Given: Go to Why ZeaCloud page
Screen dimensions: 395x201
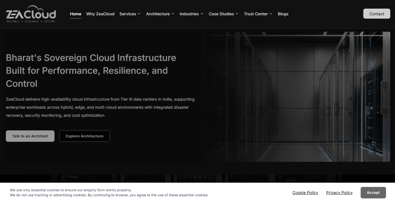Looking at the screenshot, I should click(100, 14).
